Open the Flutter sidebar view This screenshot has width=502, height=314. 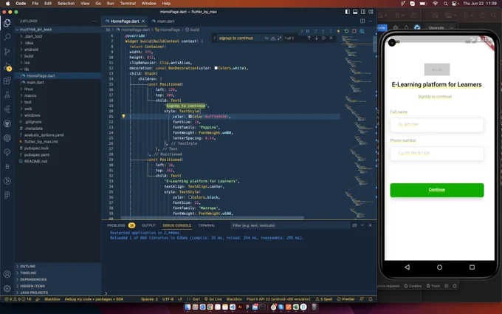click(x=7, y=109)
